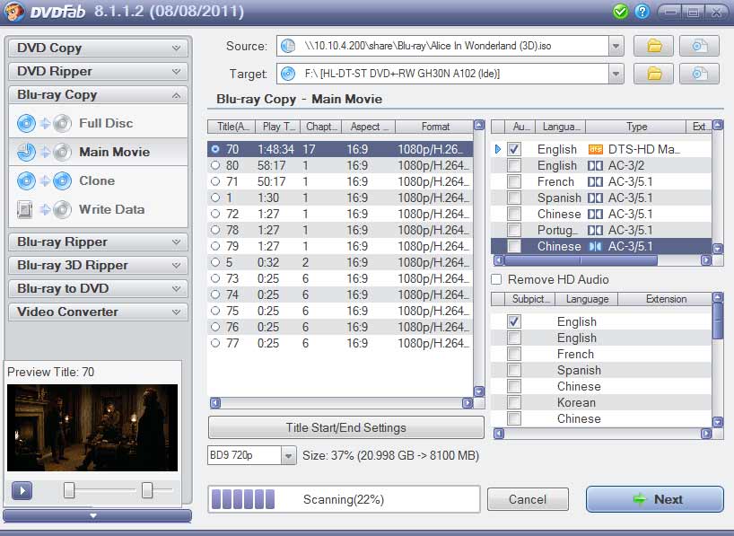Screen dimensions: 734x536
Task: Open Source disc image icon button
Action: 699,46
